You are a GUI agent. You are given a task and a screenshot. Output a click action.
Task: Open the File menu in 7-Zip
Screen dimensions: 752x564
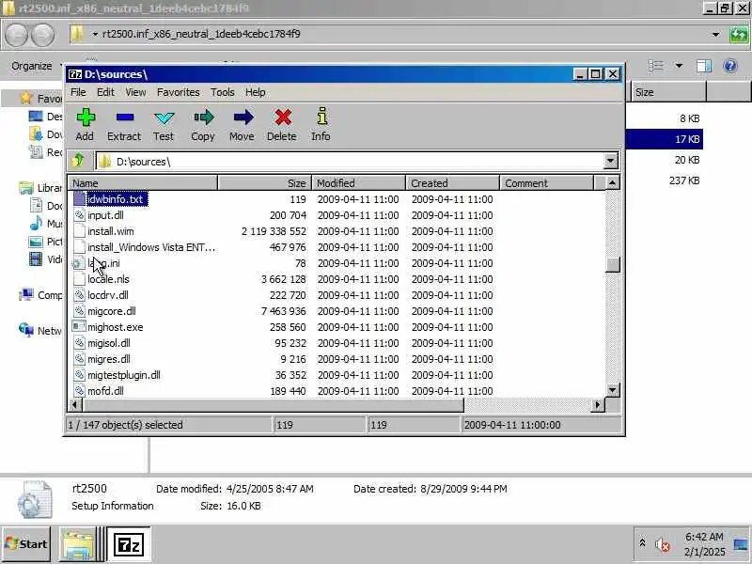pos(78,92)
